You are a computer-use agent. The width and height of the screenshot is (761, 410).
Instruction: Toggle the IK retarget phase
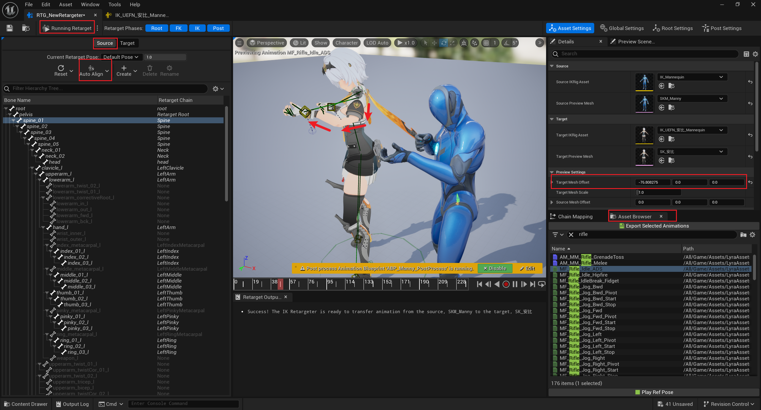click(x=197, y=28)
